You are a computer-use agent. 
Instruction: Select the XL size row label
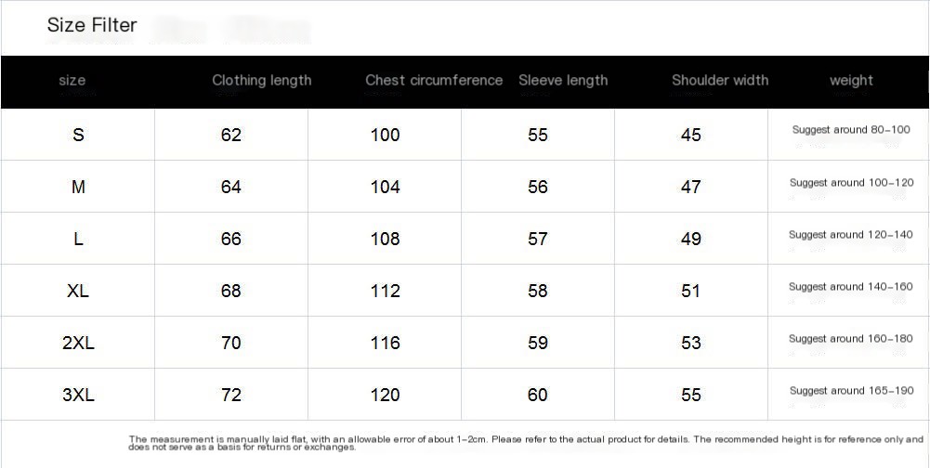[x=78, y=292]
